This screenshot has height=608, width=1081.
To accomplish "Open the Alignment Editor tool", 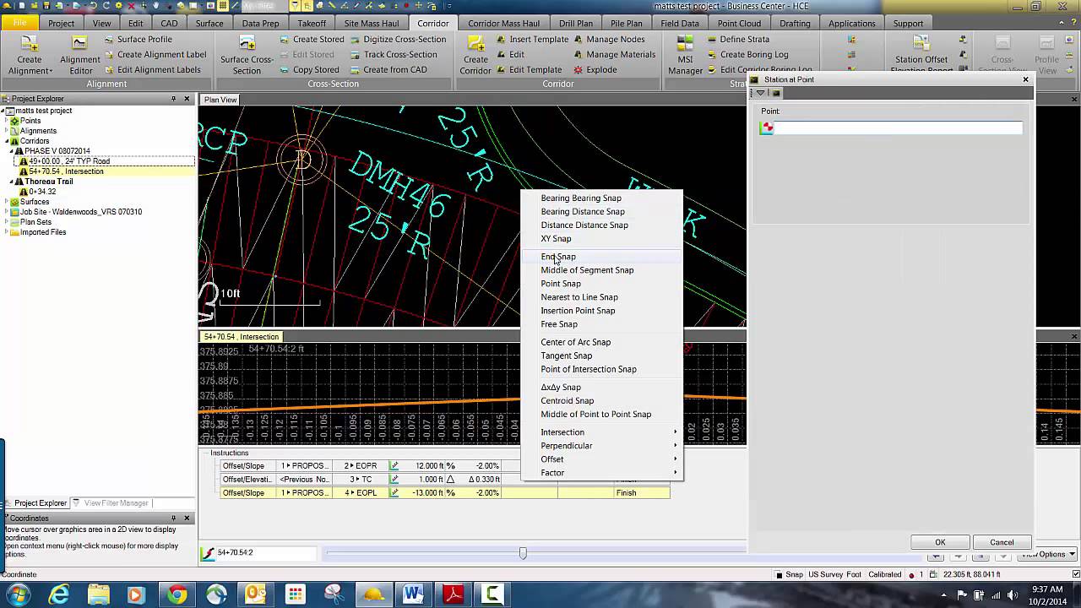I will [80, 55].
